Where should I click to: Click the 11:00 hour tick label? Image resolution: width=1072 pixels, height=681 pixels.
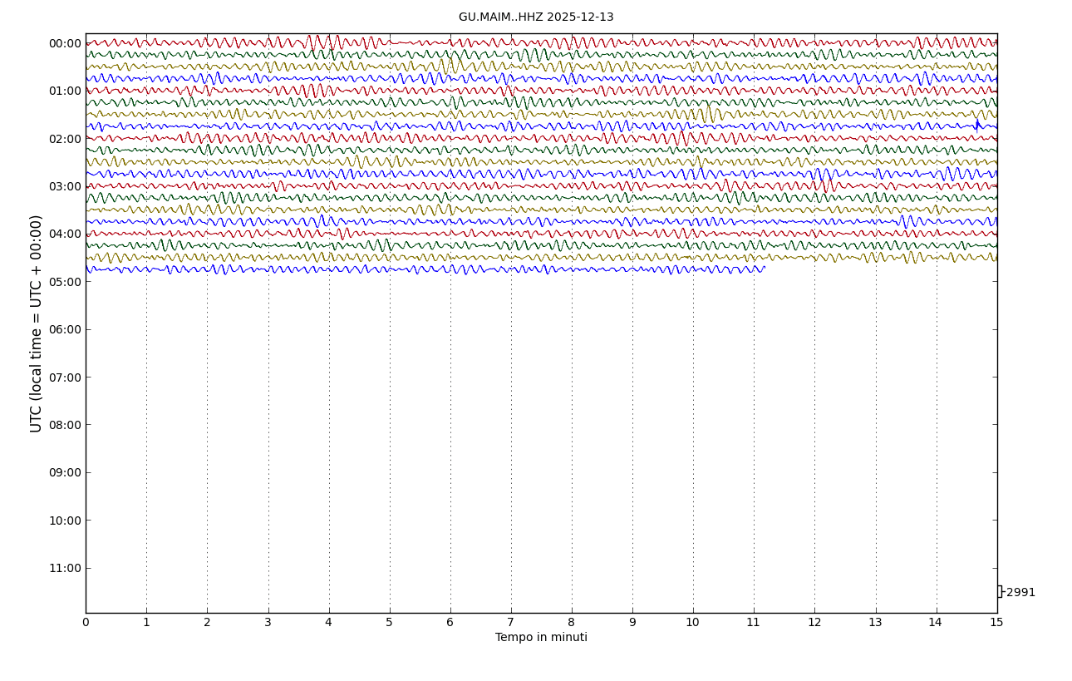click(x=65, y=568)
